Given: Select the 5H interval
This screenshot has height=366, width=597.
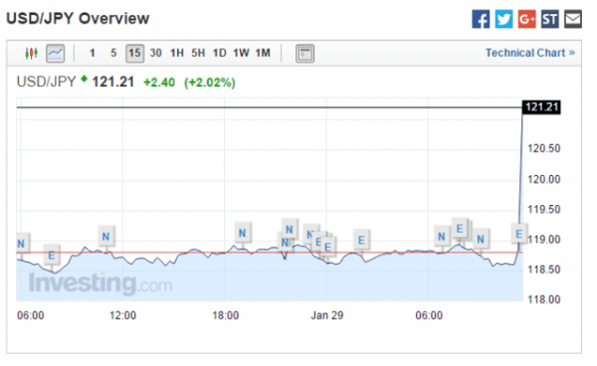Looking at the screenshot, I should pos(198,53).
